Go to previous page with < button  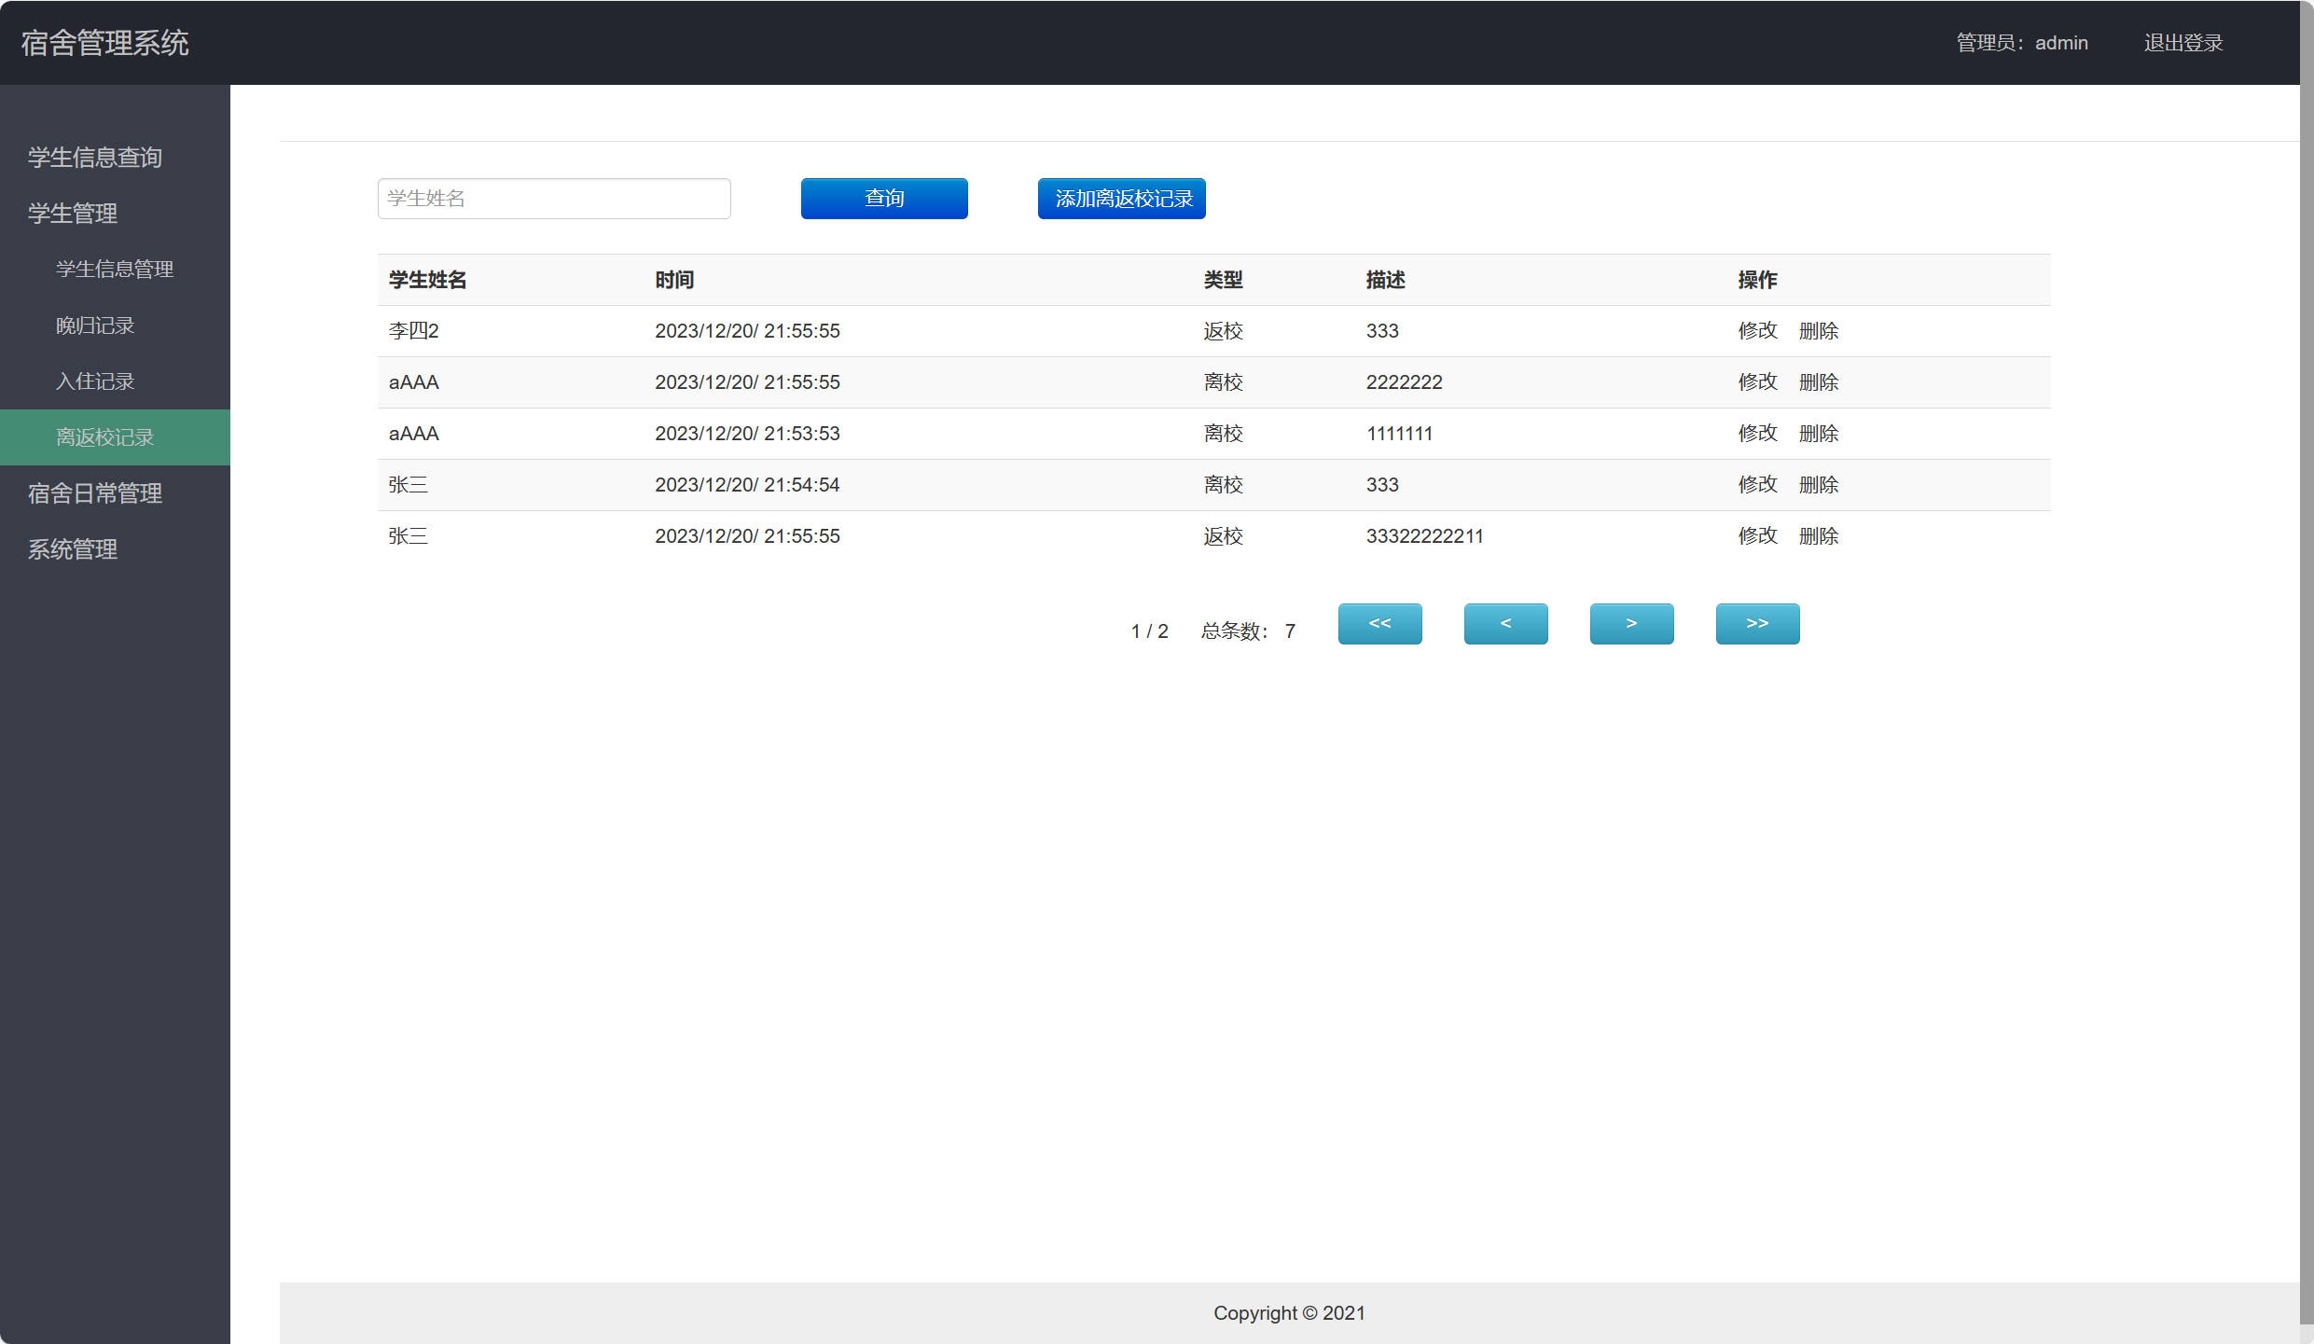(1505, 623)
